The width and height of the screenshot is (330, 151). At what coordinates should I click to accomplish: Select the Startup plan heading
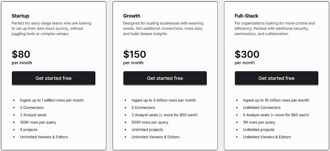click(21, 16)
